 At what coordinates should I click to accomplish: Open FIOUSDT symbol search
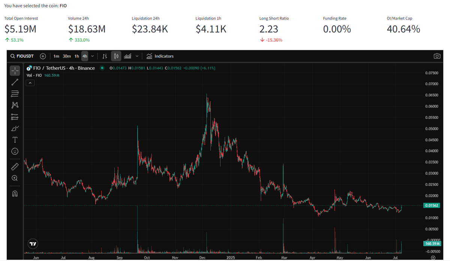coord(22,56)
